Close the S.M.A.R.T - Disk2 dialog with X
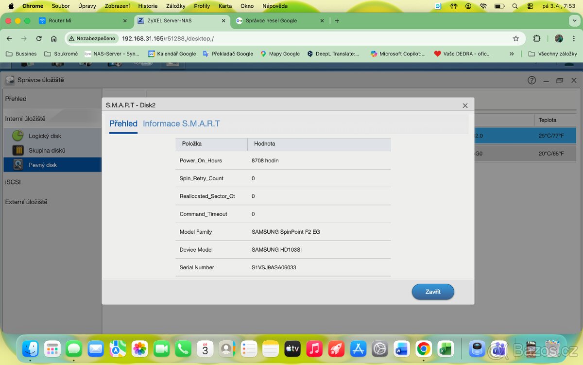 click(x=465, y=105)
